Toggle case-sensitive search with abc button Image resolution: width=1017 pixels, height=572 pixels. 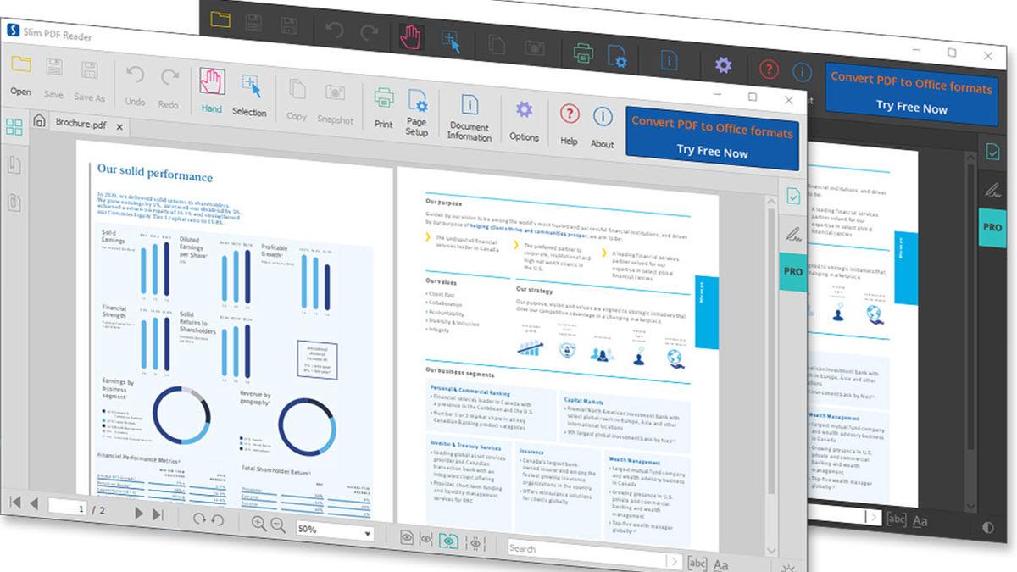click(697, 560)
